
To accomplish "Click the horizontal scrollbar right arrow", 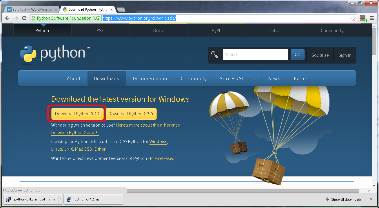I will tap(369, 191).
